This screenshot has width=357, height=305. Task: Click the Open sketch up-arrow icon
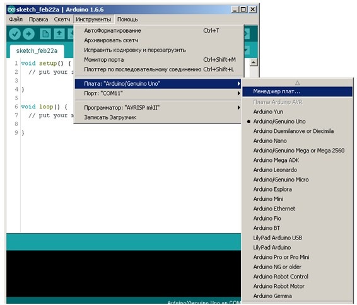[x=59, y=34]
